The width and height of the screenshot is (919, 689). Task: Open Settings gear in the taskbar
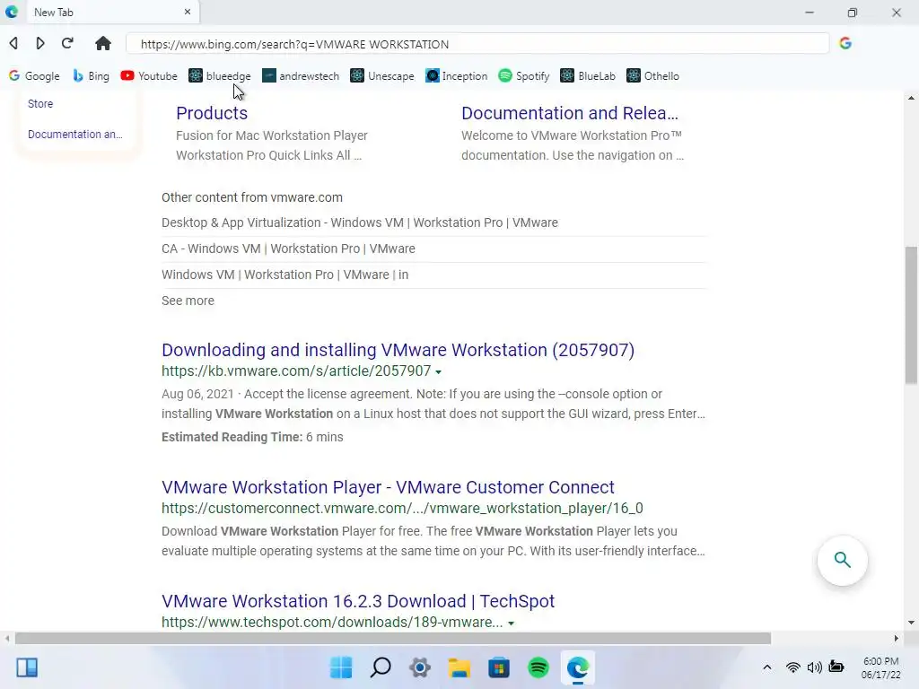(420, 667)
